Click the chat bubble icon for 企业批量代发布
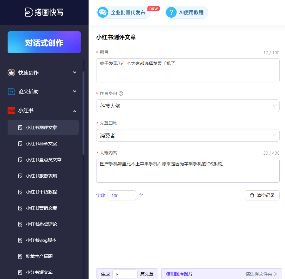Image resolution: width=285 pixels, height=279 pixels. [102, 13]
